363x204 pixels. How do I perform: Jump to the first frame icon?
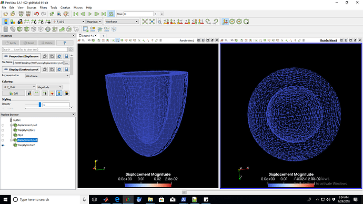tap(76, 14)
